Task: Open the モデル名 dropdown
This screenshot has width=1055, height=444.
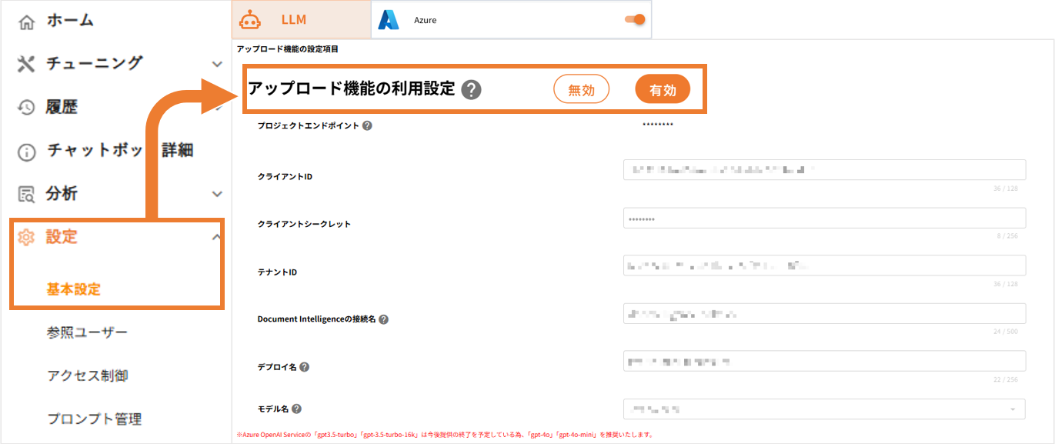Action: [823, 409]
